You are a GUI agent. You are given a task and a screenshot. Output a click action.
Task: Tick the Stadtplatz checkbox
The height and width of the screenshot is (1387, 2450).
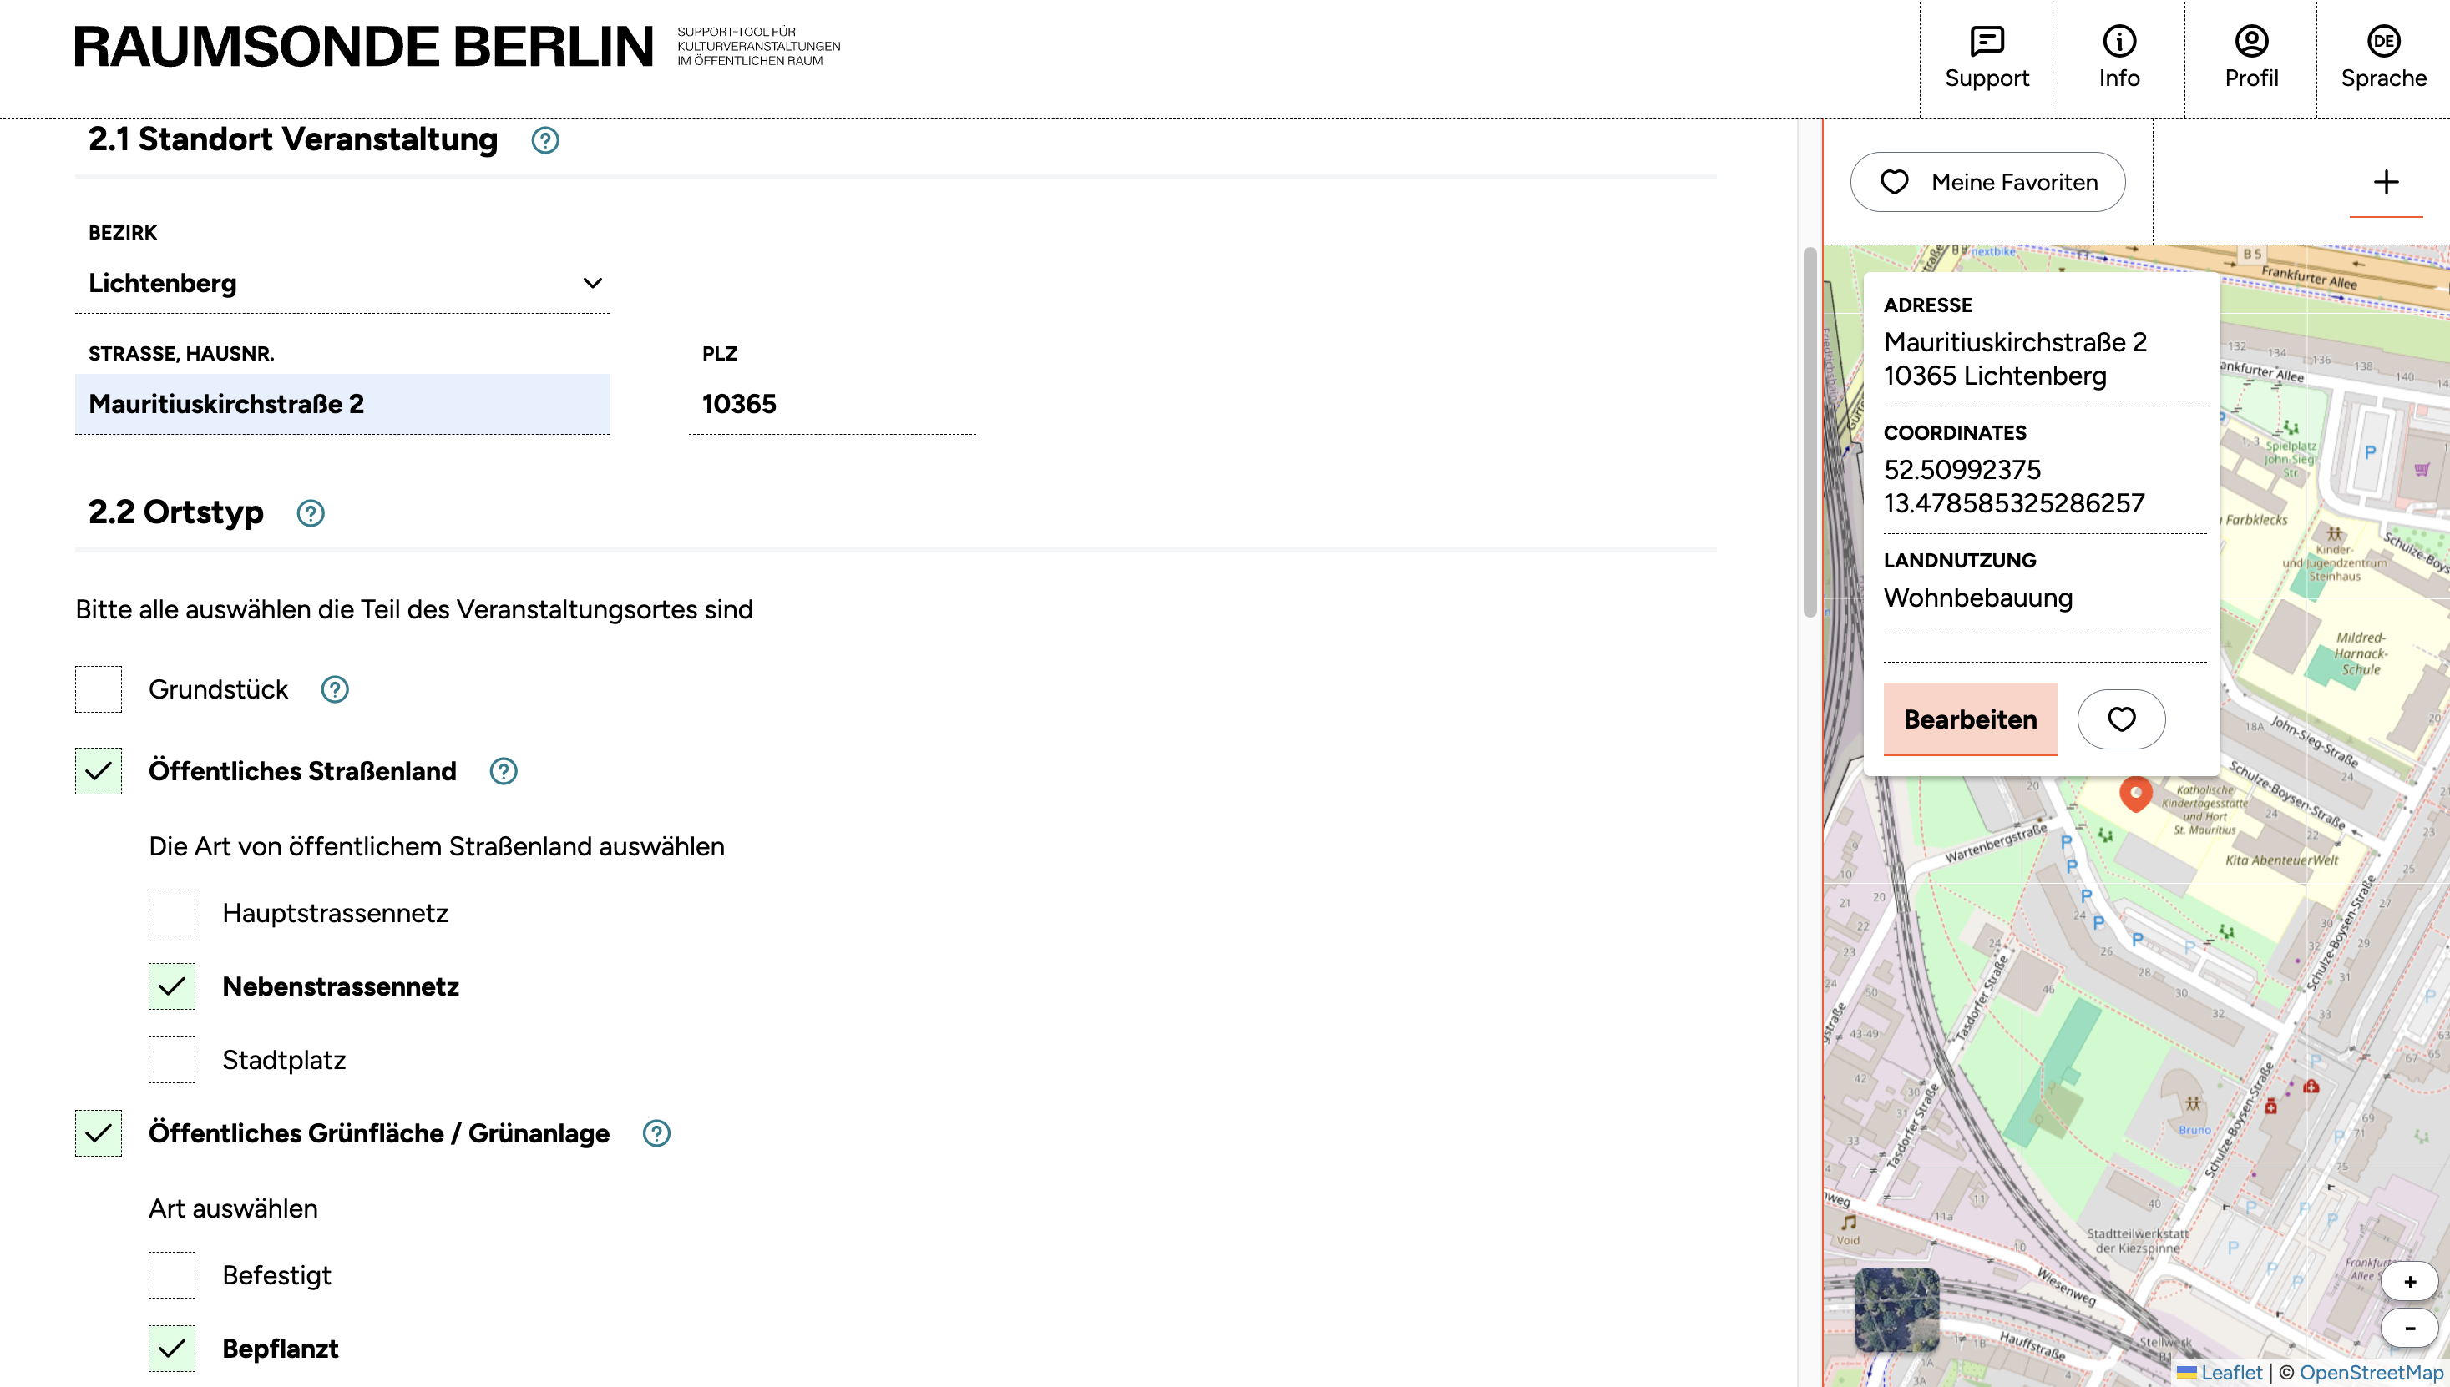click(173, 1060)
